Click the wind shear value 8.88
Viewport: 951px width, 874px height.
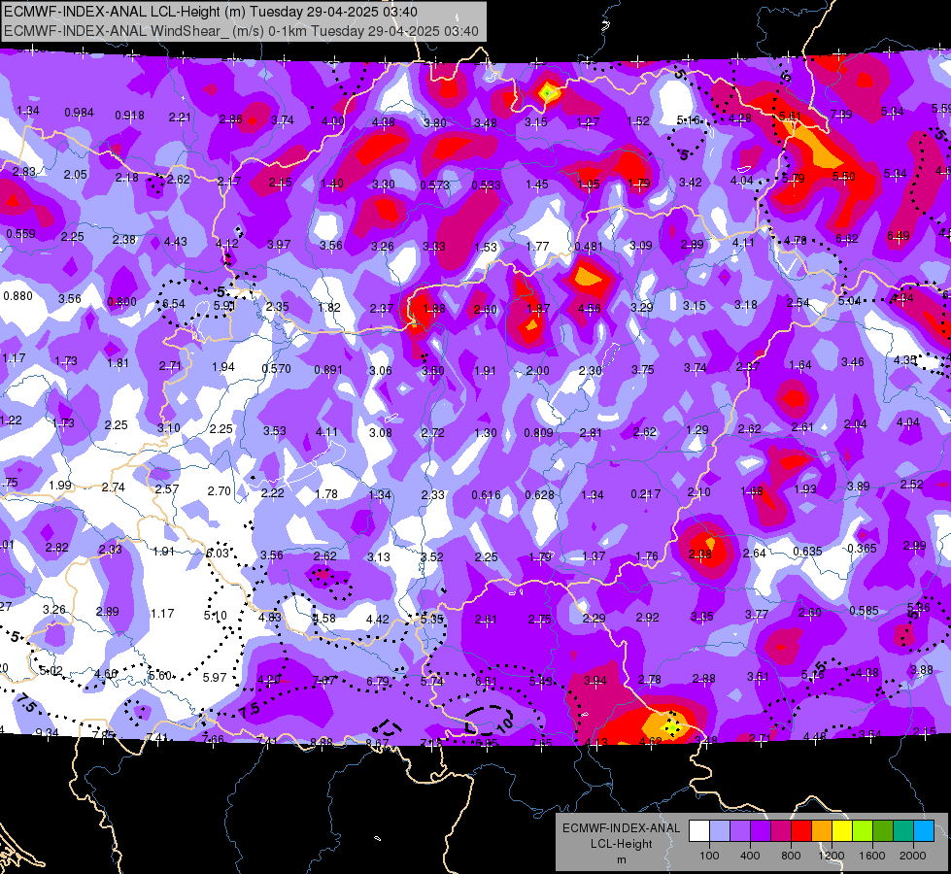click(x=321, y=743)
